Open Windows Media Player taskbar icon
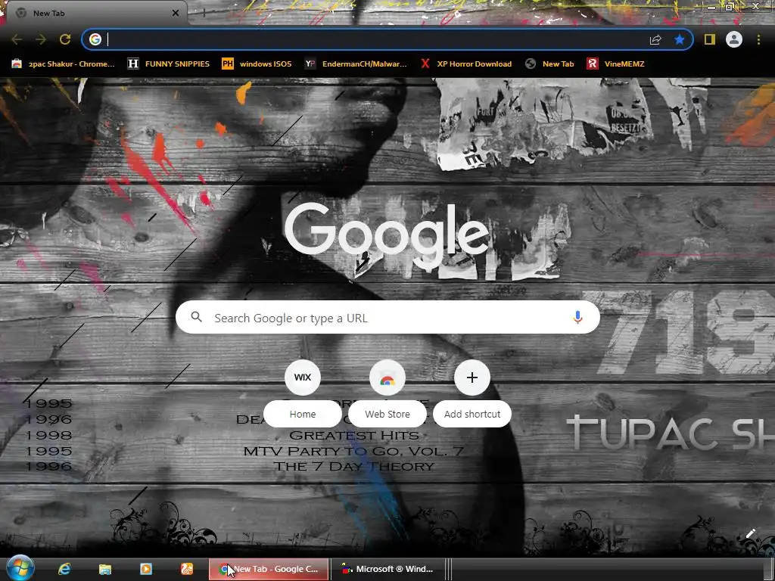Image resolution: width=775 pixels, height=581 pixels. [146, 569]
